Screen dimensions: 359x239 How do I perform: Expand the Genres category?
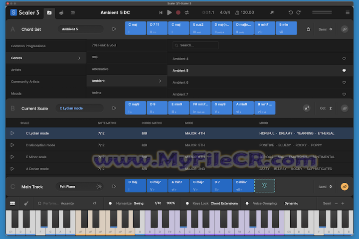[46, 58]
